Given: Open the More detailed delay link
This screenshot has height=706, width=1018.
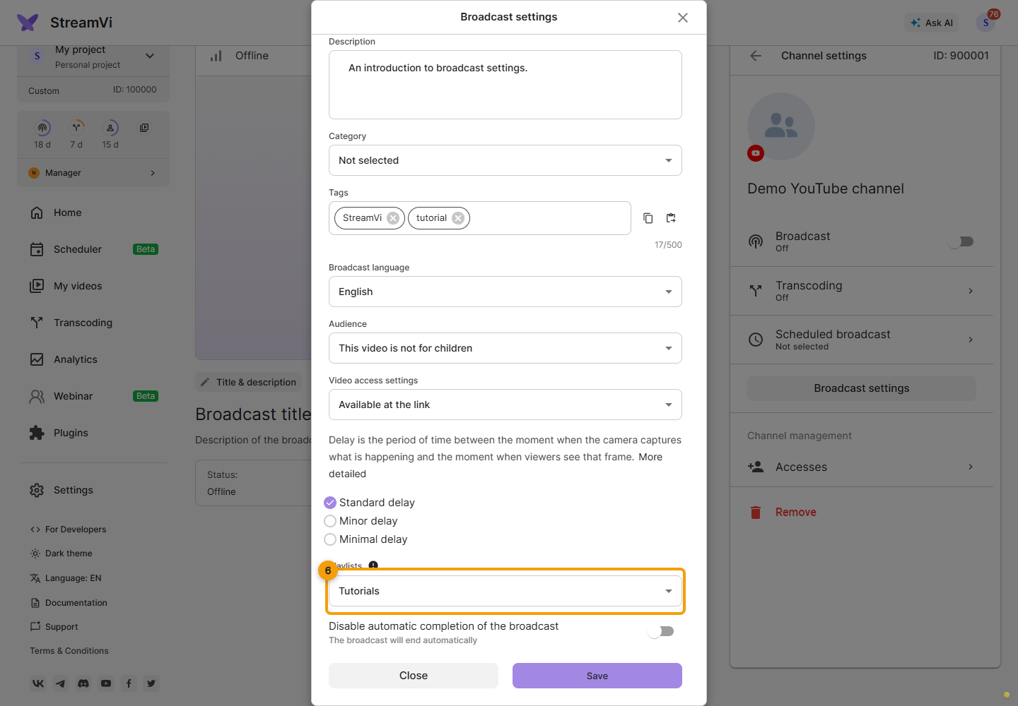Looking at the screenshot, I should click(x=496, y=465).
